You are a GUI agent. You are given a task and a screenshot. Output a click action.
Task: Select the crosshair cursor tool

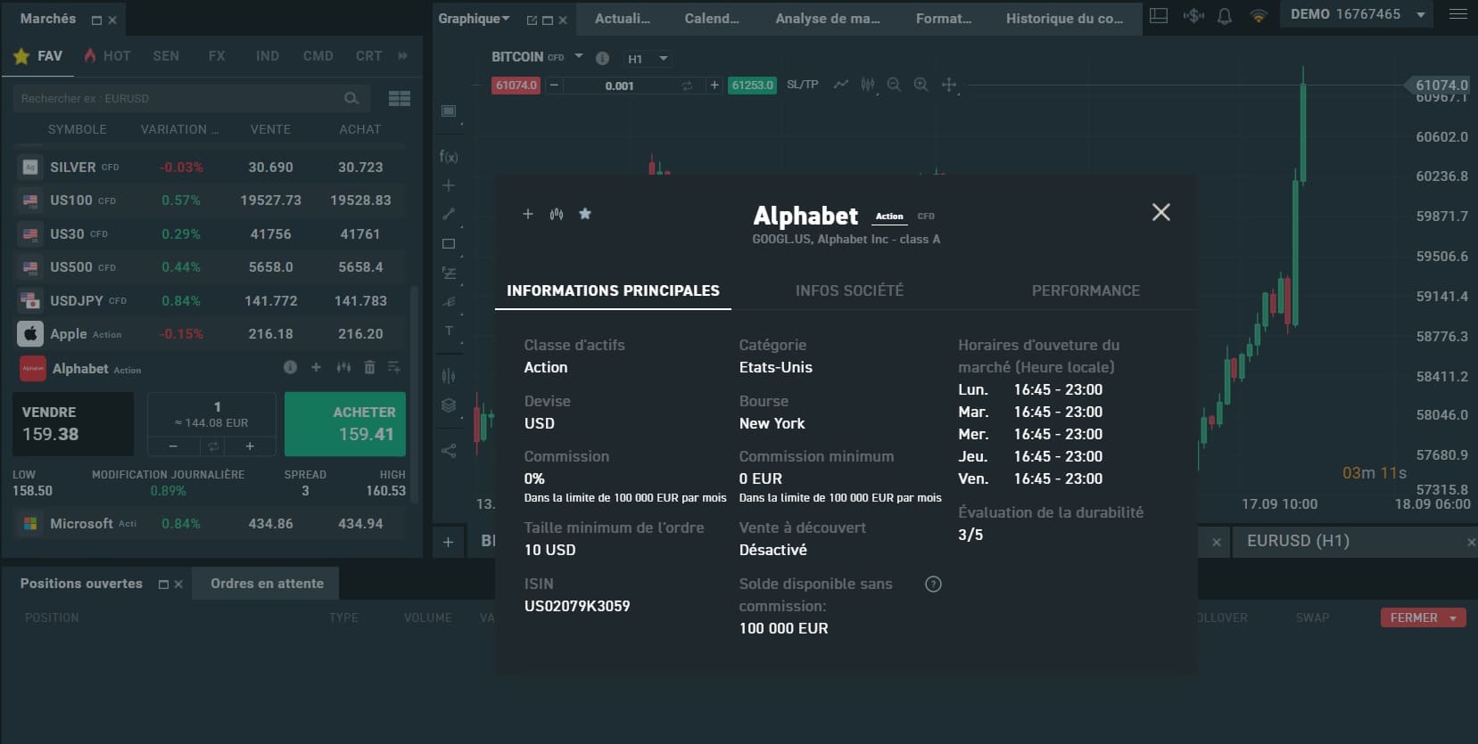coord(949,85)
